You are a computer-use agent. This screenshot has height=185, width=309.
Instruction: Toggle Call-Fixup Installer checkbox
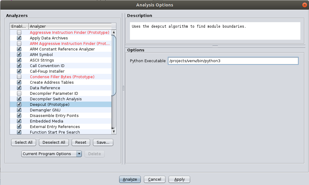19,71
